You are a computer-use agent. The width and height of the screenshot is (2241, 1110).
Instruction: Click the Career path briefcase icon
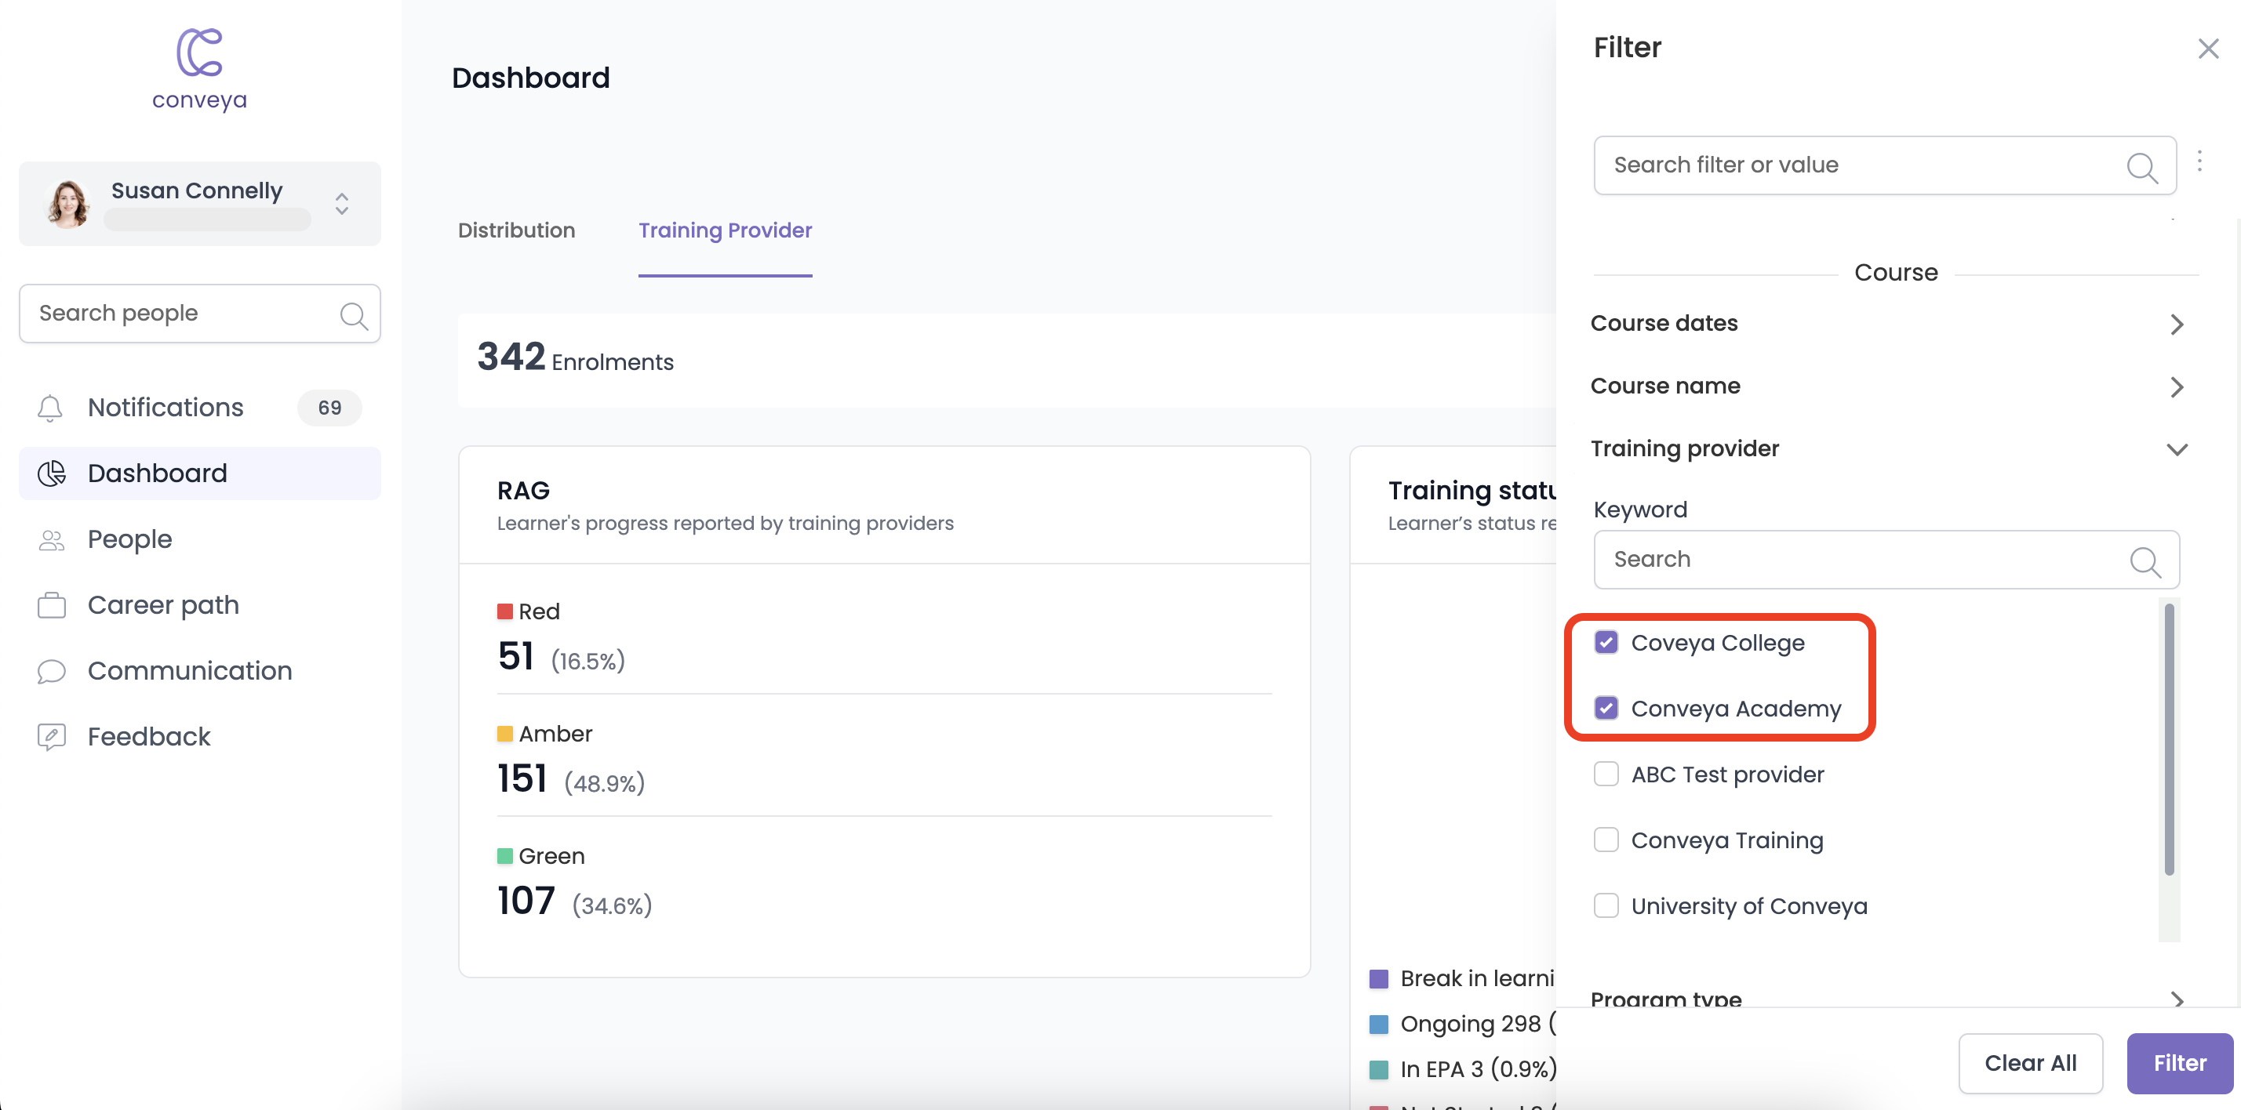click(x=51, y=605)
